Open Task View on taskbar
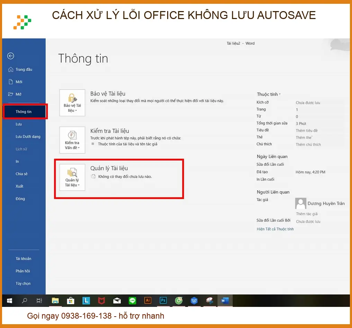The height and width of the screenshot is (328, 352). coord(39,301)
